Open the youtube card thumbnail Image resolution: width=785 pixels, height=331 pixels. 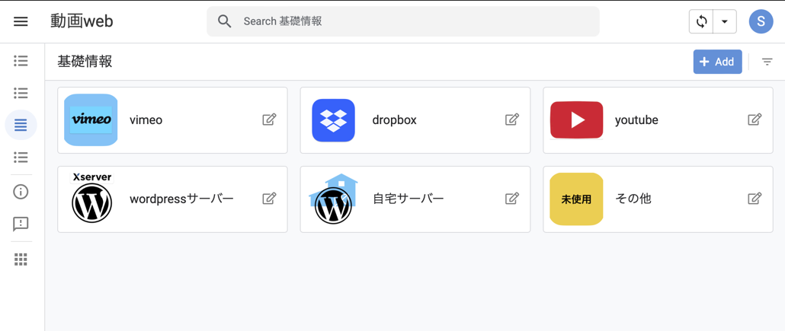[576, 120]
